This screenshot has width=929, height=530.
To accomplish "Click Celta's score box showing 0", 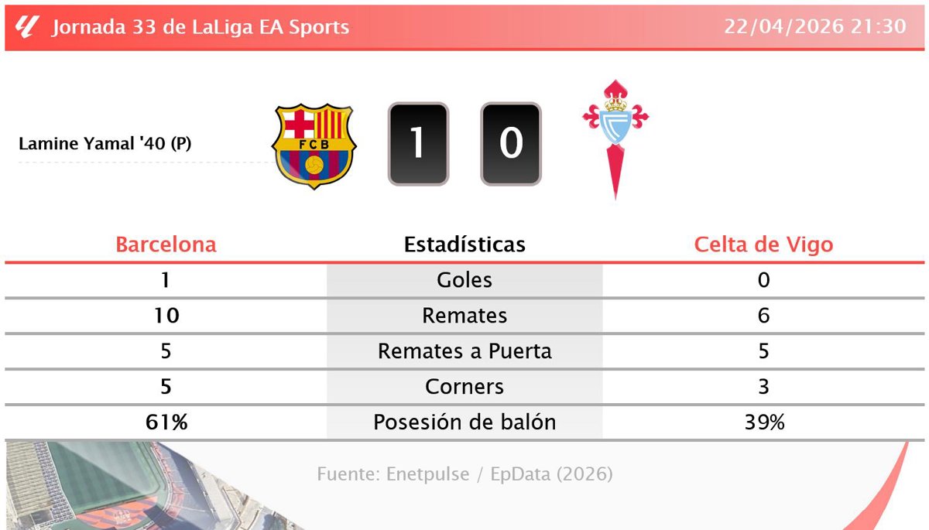I will coord(511,144).
